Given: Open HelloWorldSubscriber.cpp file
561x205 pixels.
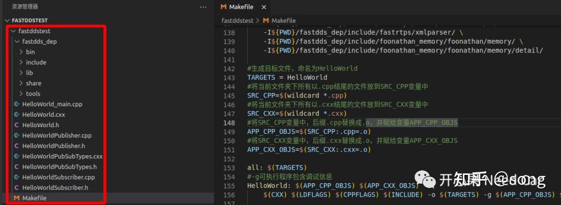Looking at the screenshot, I should click(58, 177).
